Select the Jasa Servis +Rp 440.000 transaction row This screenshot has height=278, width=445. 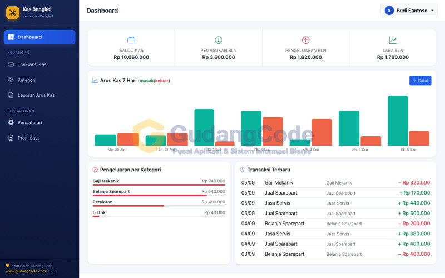click(335, 203)
